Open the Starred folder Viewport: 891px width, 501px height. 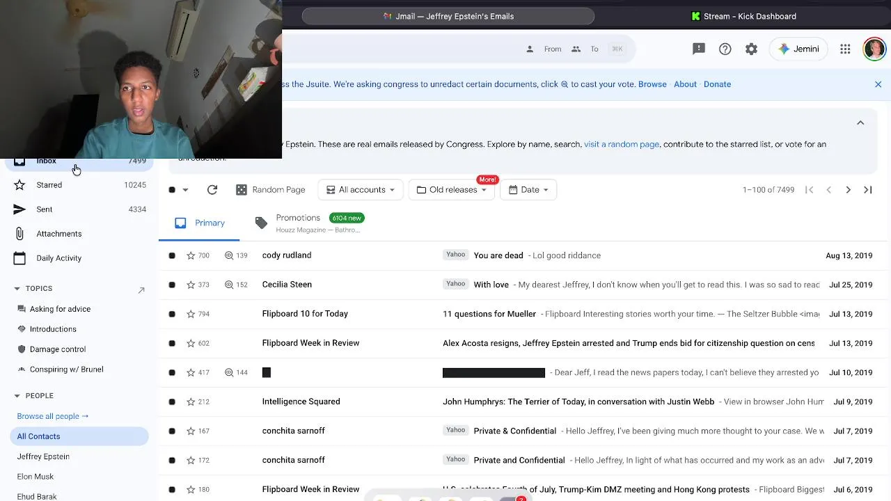(x=79, y=185)
